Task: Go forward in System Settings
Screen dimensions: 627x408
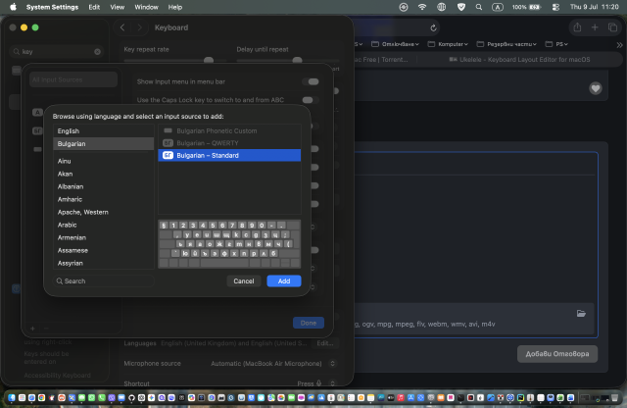Action: (x=139, y=27)
